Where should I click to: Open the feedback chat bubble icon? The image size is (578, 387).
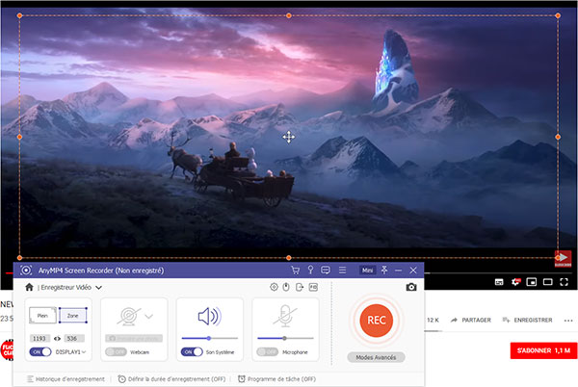tap(326, 271)
